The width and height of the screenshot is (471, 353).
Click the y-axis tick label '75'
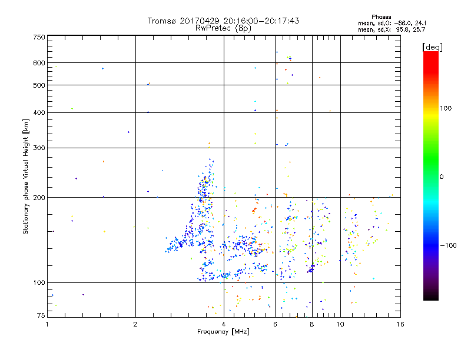(x=41, y=315)
